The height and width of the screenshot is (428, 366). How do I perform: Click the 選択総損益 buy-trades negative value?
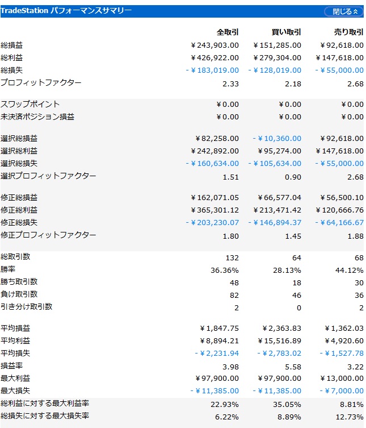click(x=277, y=139)
